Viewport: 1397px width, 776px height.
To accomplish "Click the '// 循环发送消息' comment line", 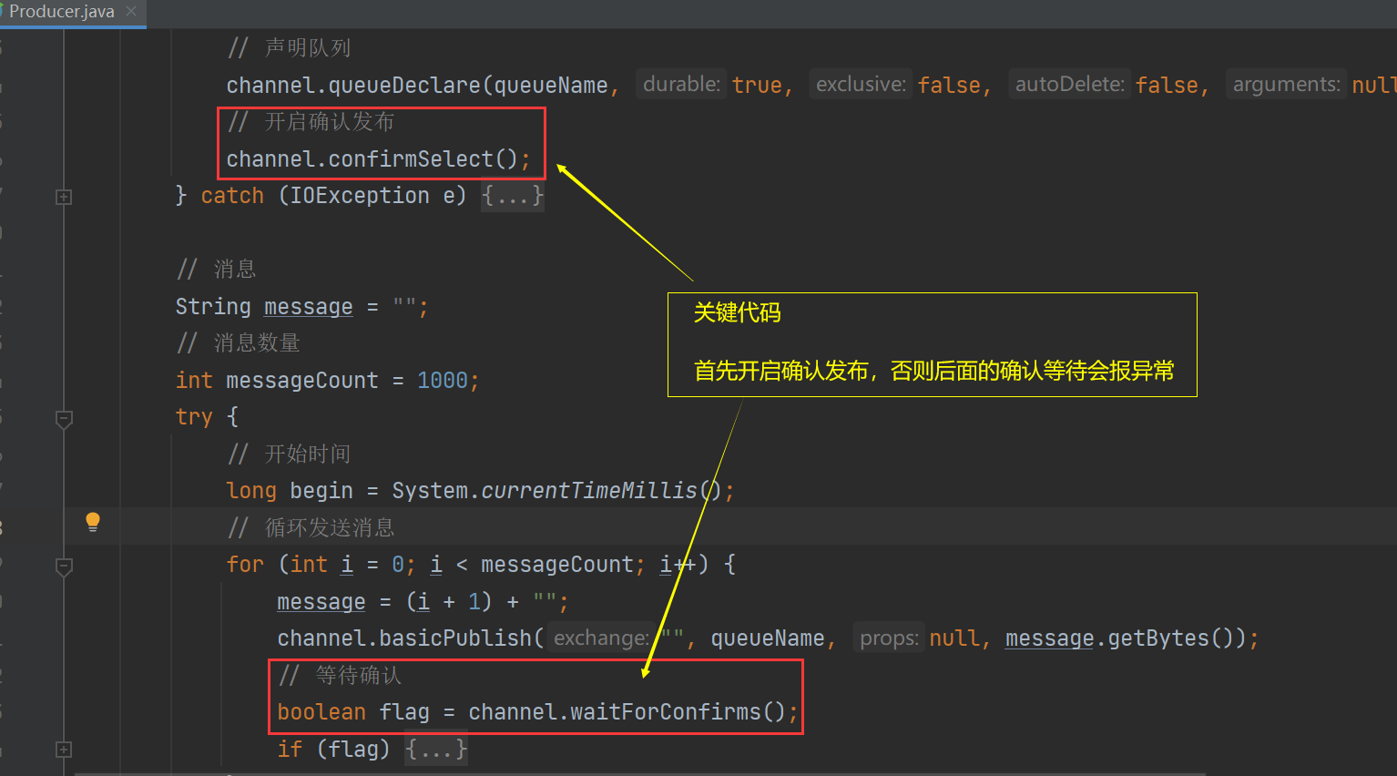I will point(311,528).
